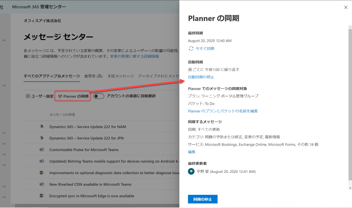Open 変更の管理に関する詳細情報 link
Viewport: 352px width, 208px height.
(x=135, y=56)
